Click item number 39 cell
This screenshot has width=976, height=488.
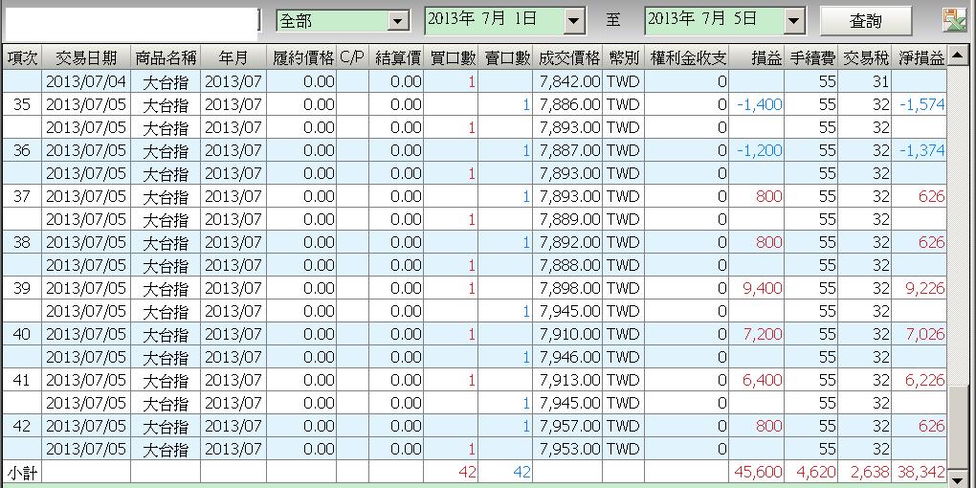tap(23, 288)
